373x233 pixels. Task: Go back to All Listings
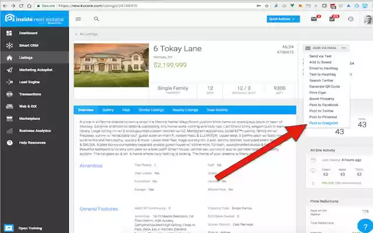click(x=86, y=34)
